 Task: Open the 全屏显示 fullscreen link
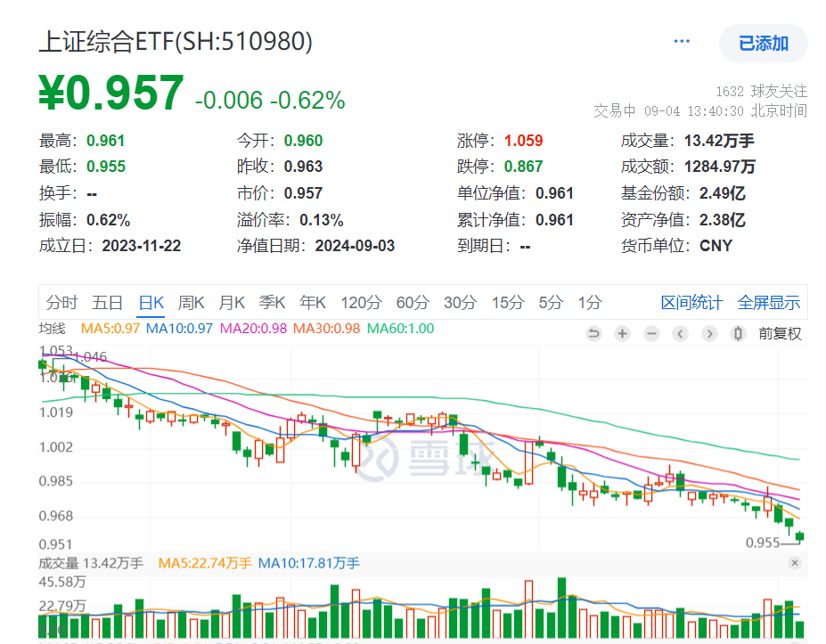tap(769, 303)
